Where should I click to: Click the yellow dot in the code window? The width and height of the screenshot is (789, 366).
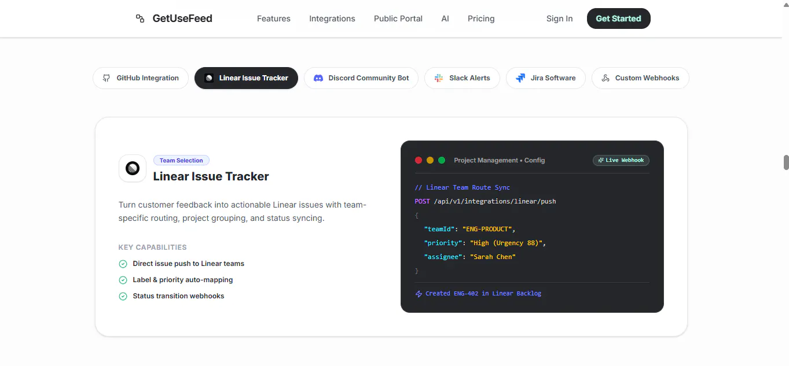(x=430, y=160)
